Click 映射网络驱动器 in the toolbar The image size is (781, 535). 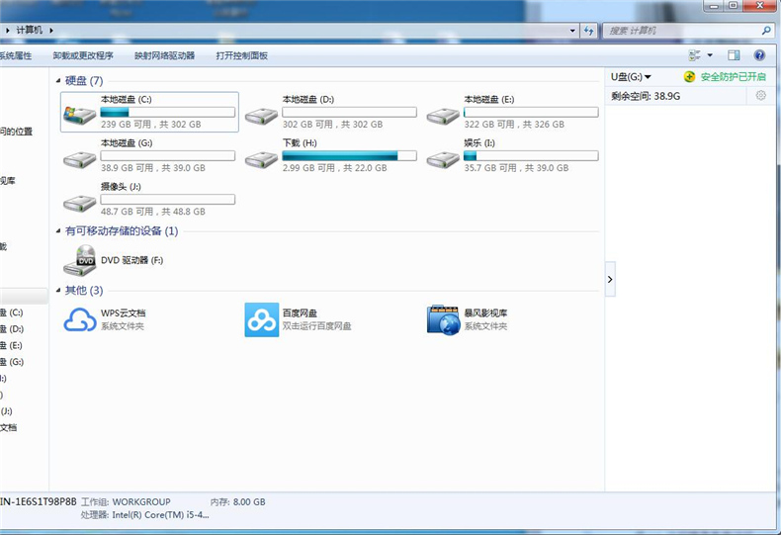pos(165,56)
